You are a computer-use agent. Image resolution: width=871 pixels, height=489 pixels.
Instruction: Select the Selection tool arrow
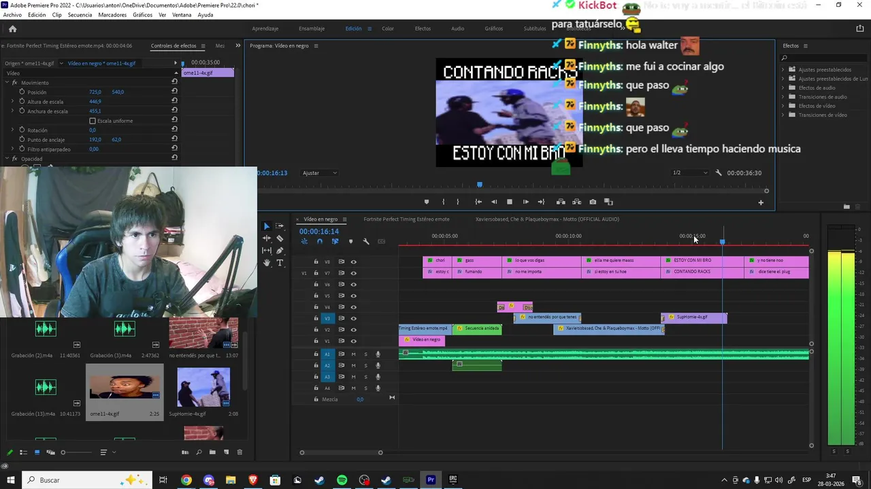click(x=267, y=226)
